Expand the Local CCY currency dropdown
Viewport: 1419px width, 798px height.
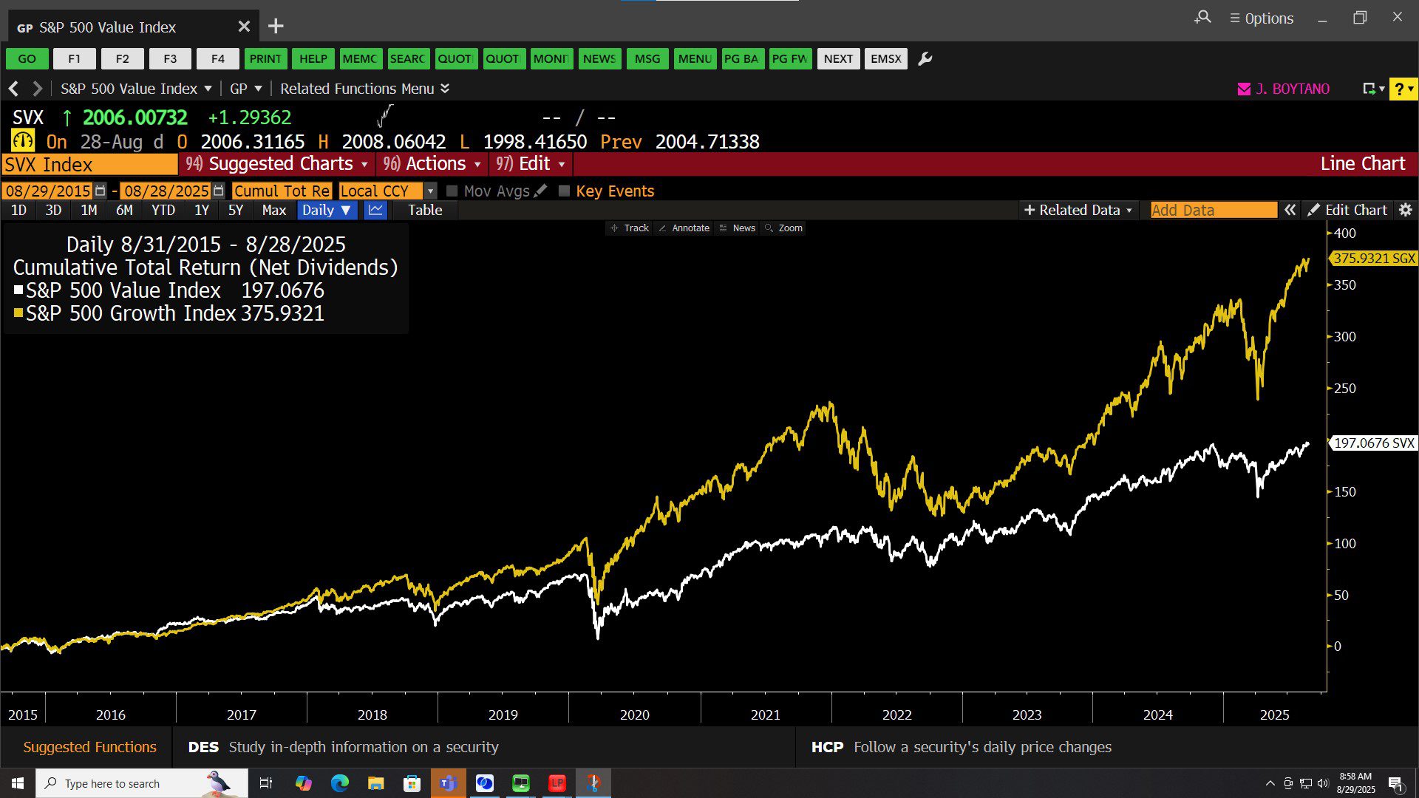430,191
